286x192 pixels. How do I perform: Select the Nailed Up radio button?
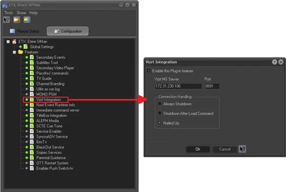(159, 123)
